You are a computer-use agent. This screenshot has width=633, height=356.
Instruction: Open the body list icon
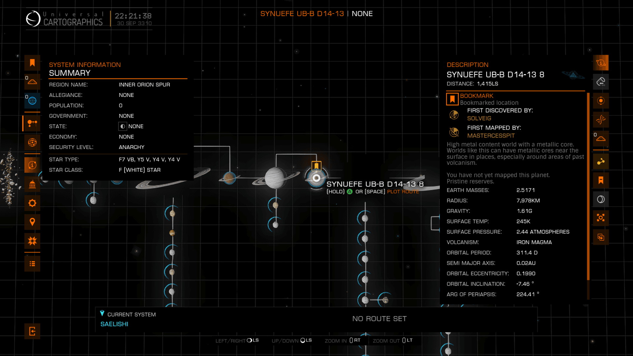click(x=32, y=264)
